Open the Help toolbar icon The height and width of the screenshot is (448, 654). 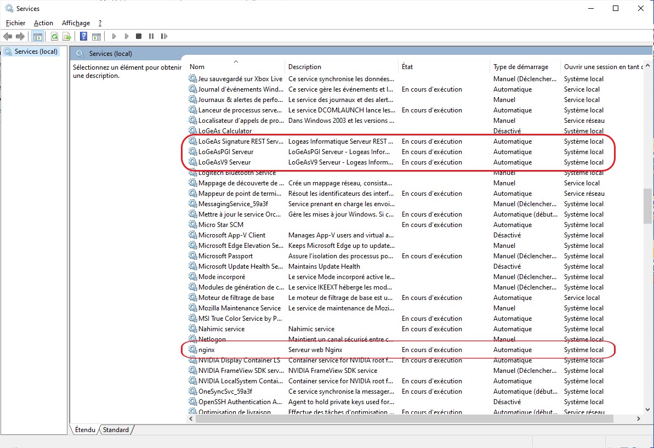coord(84,37)
